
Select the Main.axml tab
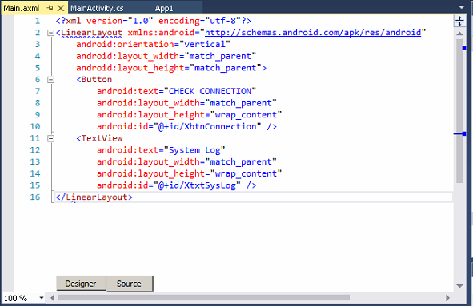[21, 8]
